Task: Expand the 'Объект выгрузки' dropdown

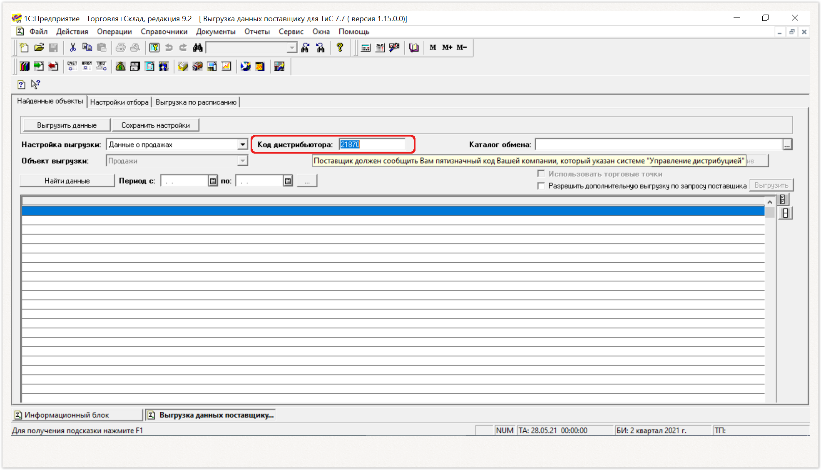Action: pyautogui.click(x=243, y=161)
